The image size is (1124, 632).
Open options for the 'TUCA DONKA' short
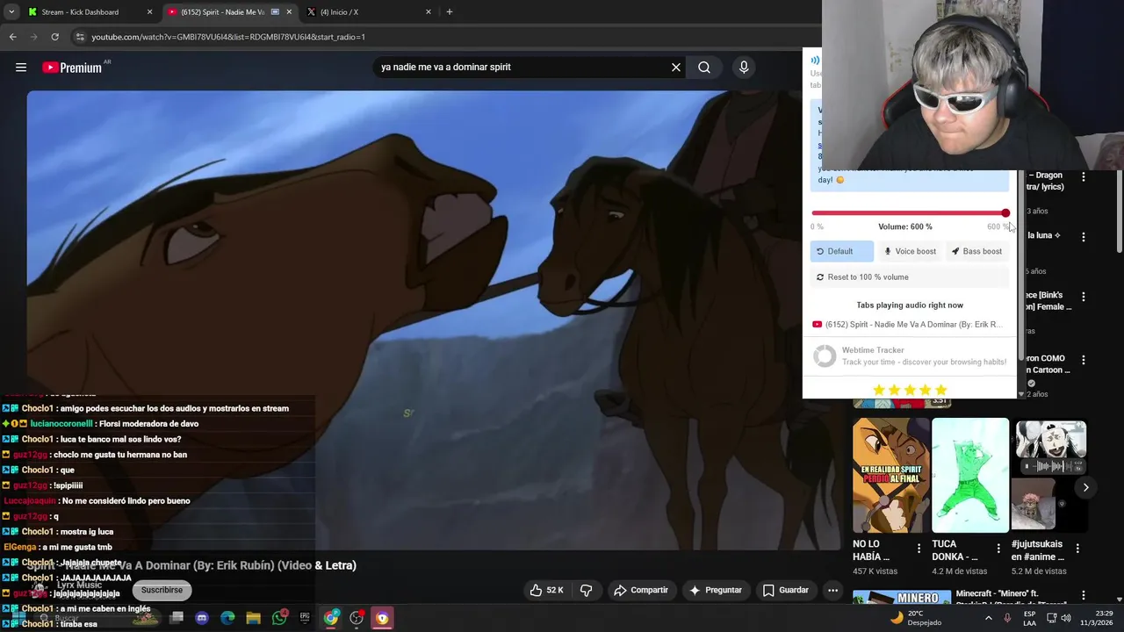[998, 549]
